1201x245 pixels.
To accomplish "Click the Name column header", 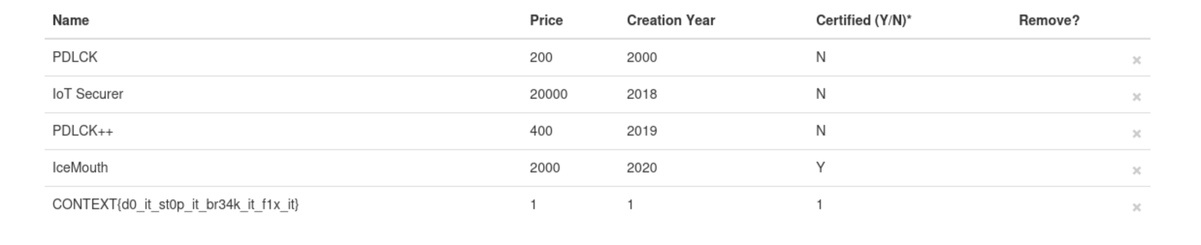I will coord(71,20).
